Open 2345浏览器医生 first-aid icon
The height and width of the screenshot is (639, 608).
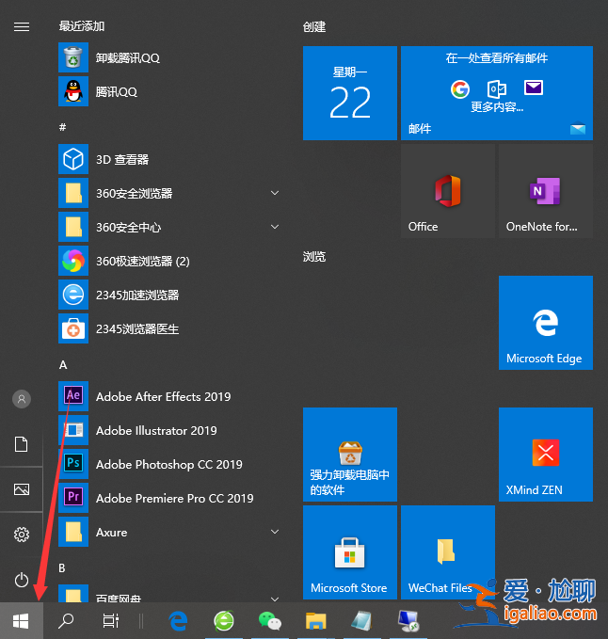point(73,328)
